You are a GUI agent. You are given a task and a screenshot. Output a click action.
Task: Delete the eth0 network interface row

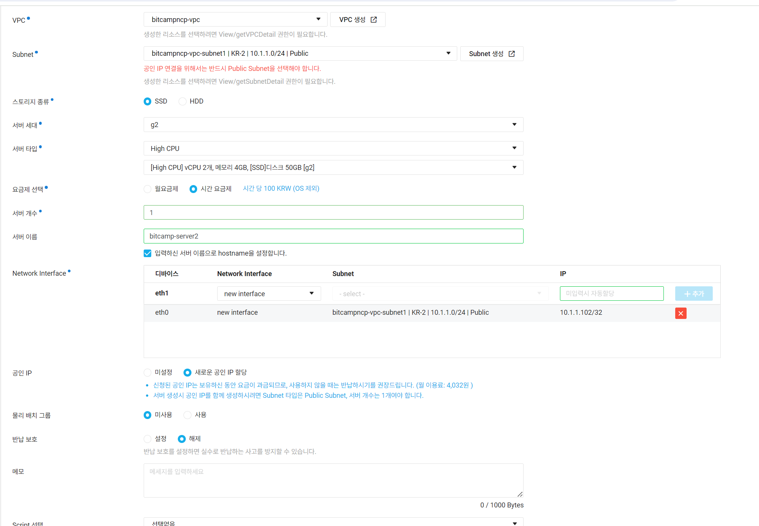681,313
